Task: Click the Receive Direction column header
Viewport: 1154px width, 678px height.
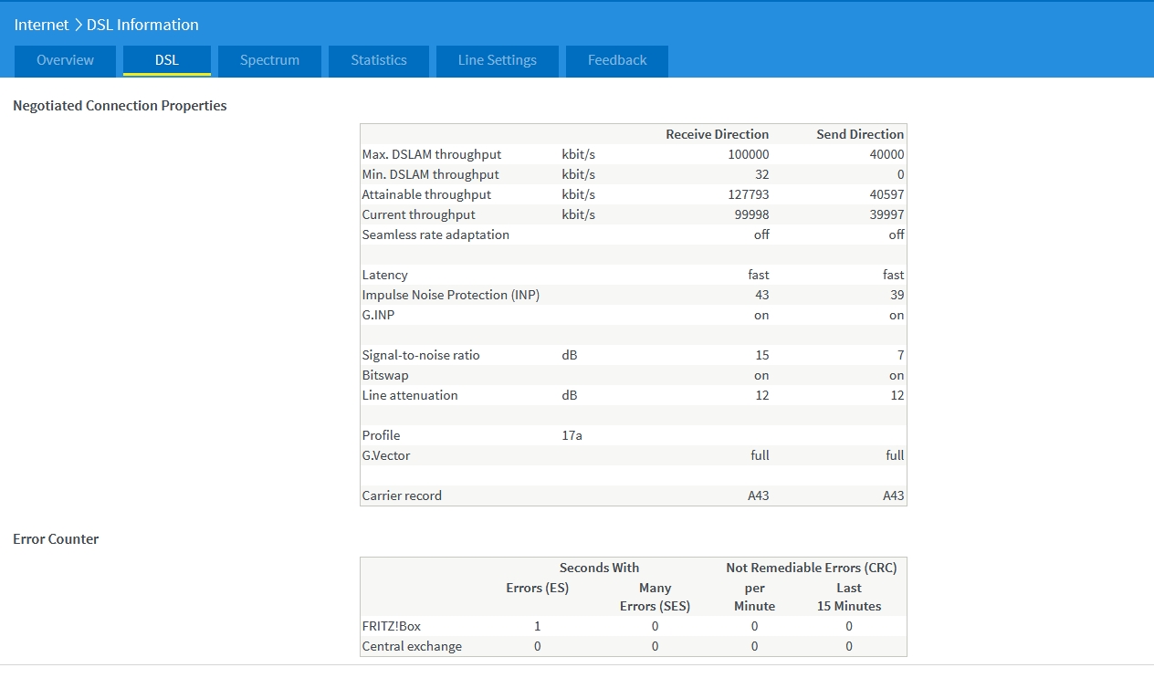Action: tap(717, 134)
